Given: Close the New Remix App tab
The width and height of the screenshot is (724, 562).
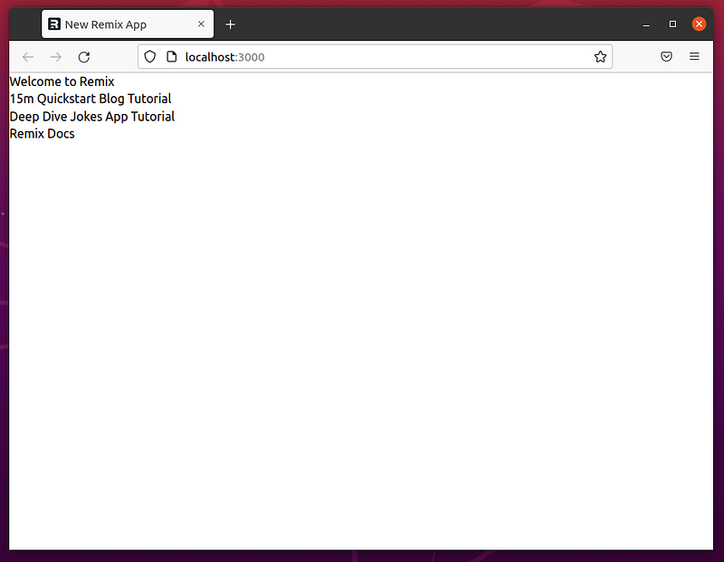Looking at the screenshot, I should [201, 24].
